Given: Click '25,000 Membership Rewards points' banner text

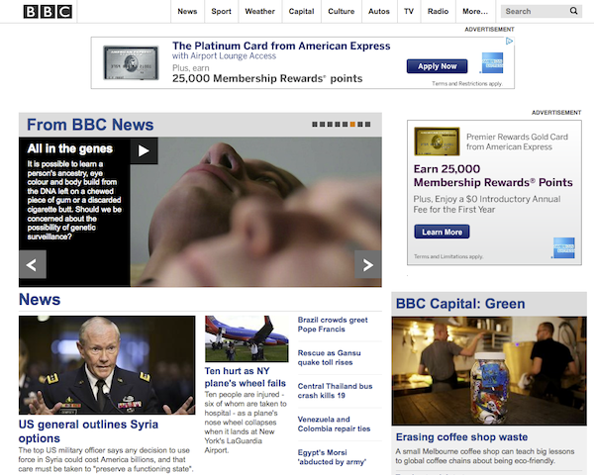Looking at the screenshot, I should click(x=267, y=78).
